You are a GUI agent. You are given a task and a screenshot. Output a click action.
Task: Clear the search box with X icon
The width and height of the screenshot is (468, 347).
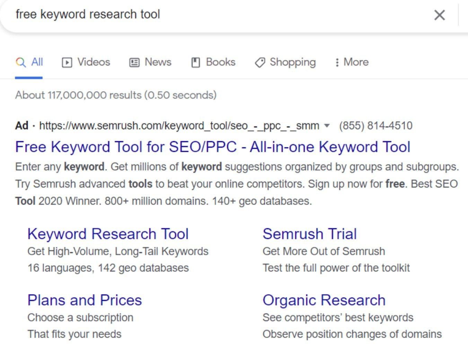pyautogui.click(x=439, y=15)
